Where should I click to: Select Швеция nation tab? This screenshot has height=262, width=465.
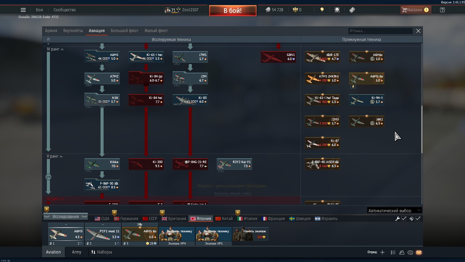pos(300,219)
